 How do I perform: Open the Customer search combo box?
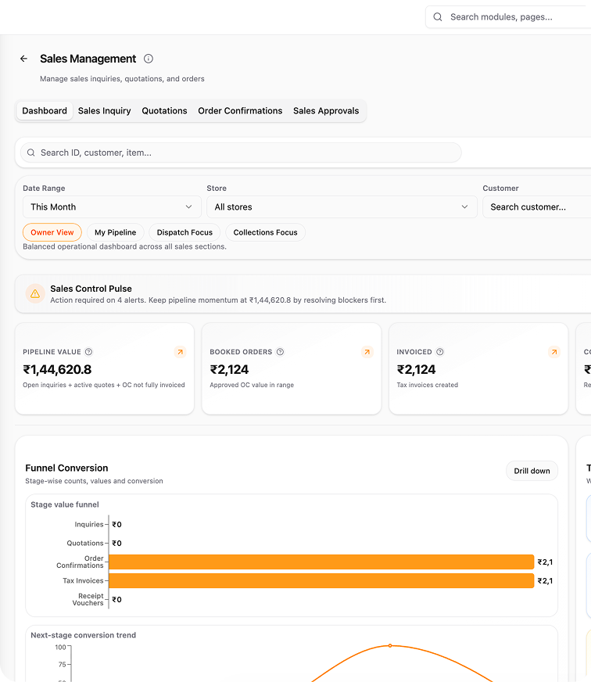point(537,207)
